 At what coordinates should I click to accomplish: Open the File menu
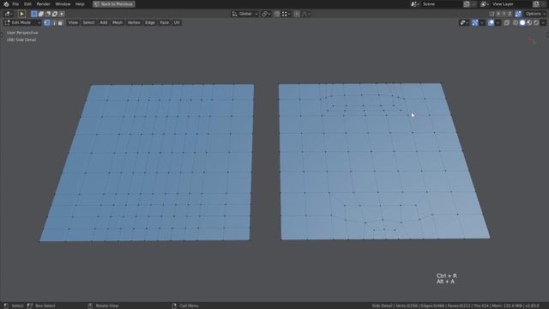pyautogui.click(x=15, y=4)
